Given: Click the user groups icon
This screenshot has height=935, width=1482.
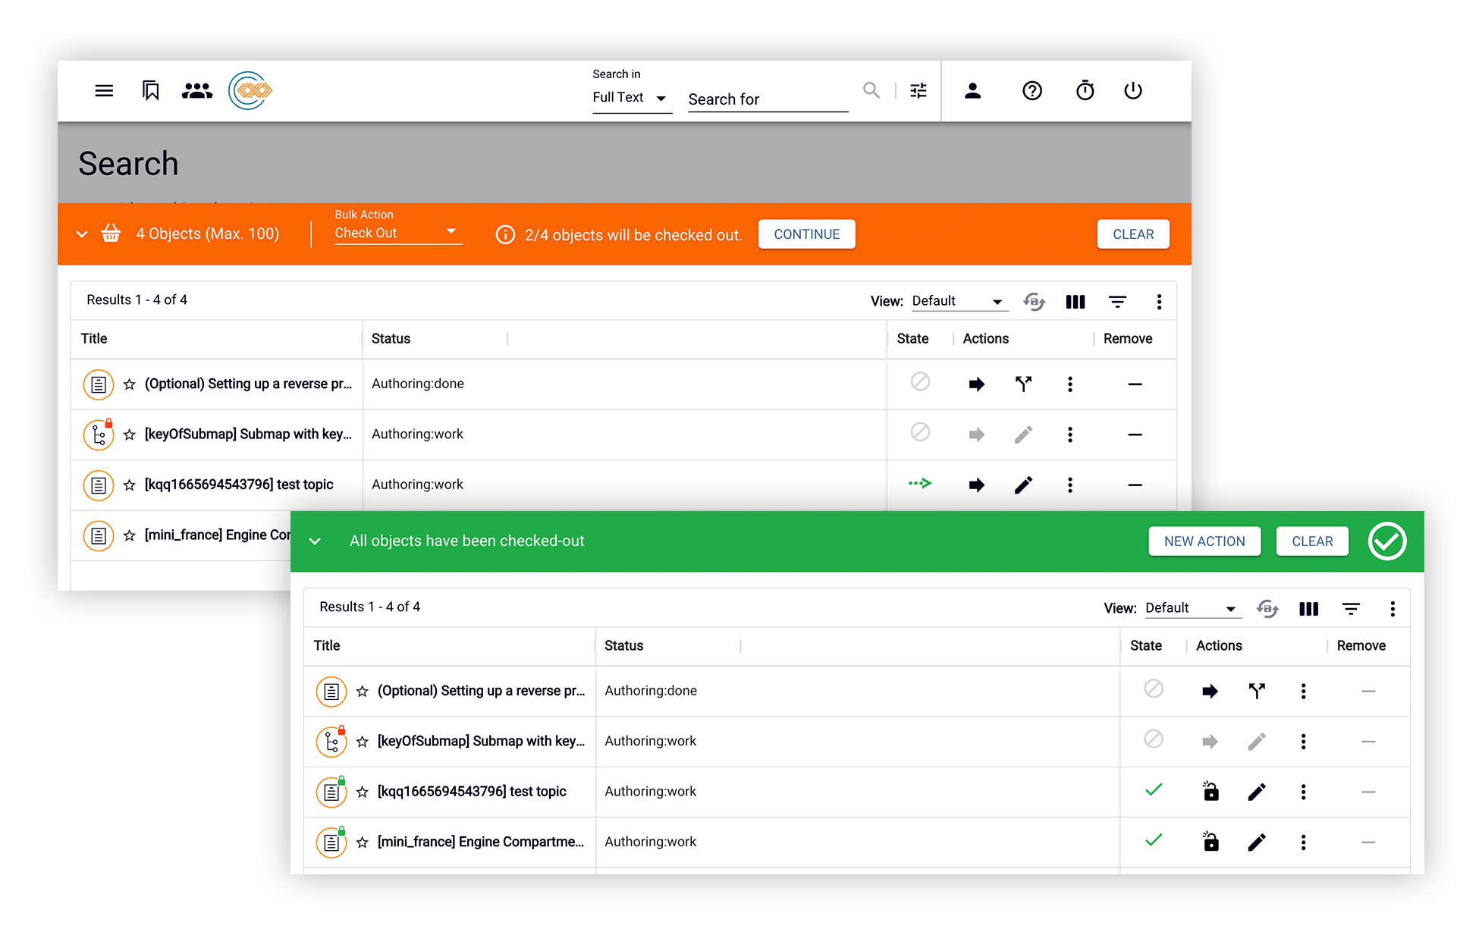Looking at the screenshot, I should pyautogui.click(x=197, y=91).
